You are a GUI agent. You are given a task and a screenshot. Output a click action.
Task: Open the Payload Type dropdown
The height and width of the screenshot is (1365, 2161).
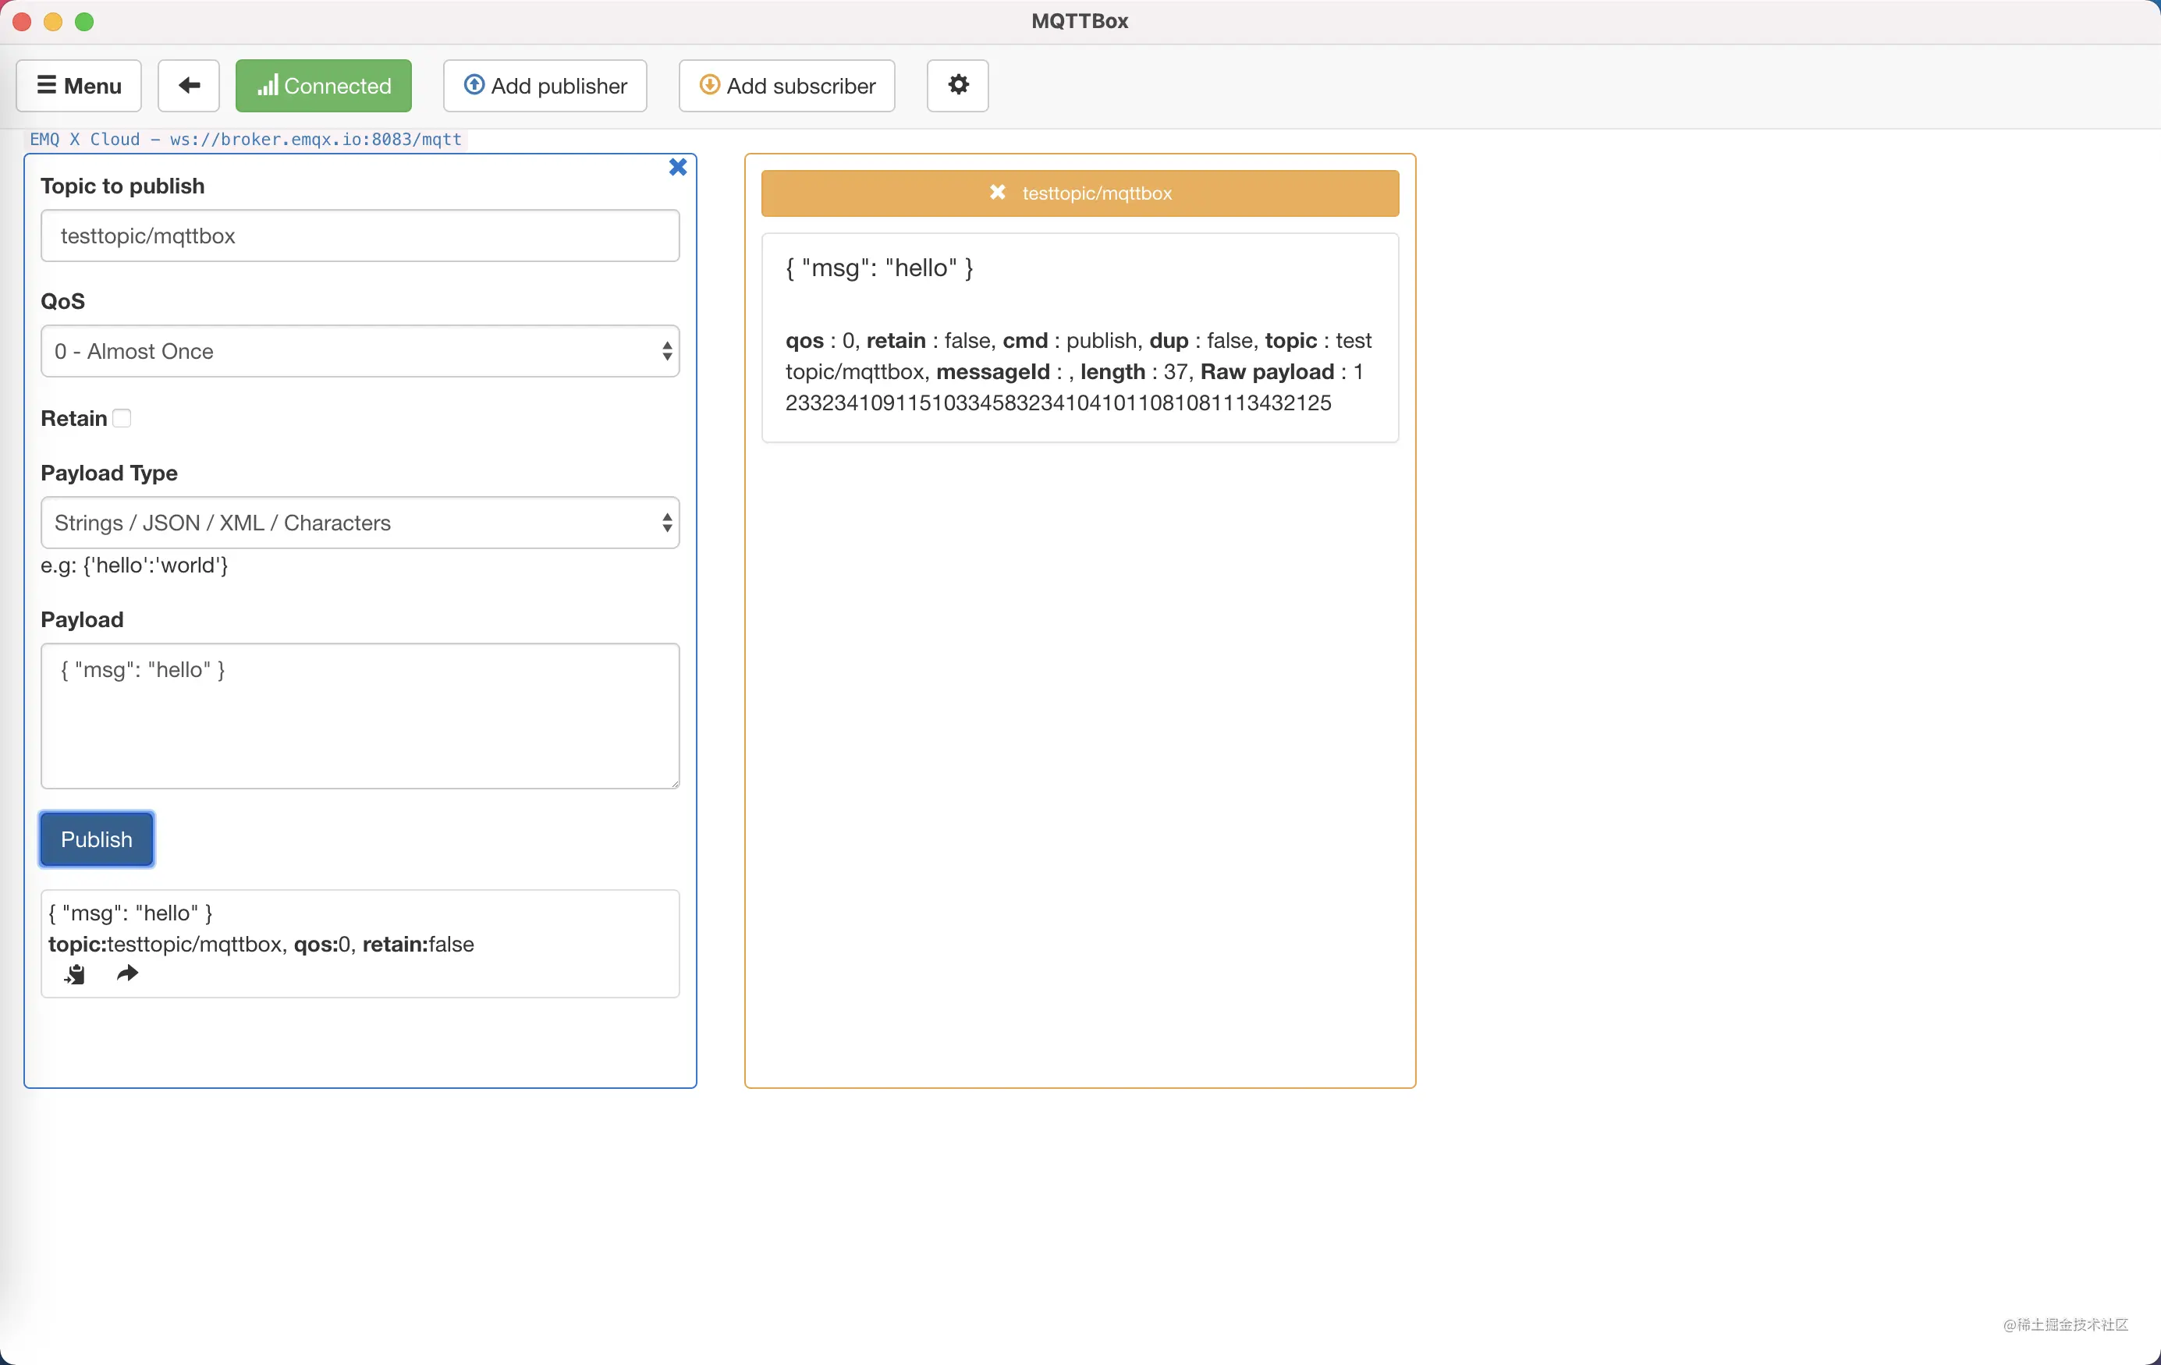360,523
